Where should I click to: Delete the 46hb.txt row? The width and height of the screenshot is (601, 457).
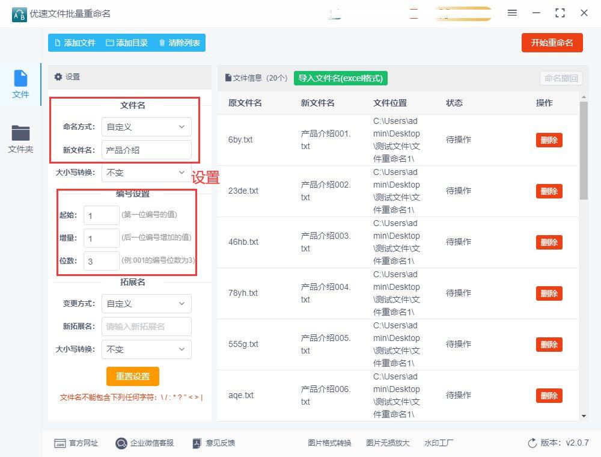click(549, 242)
